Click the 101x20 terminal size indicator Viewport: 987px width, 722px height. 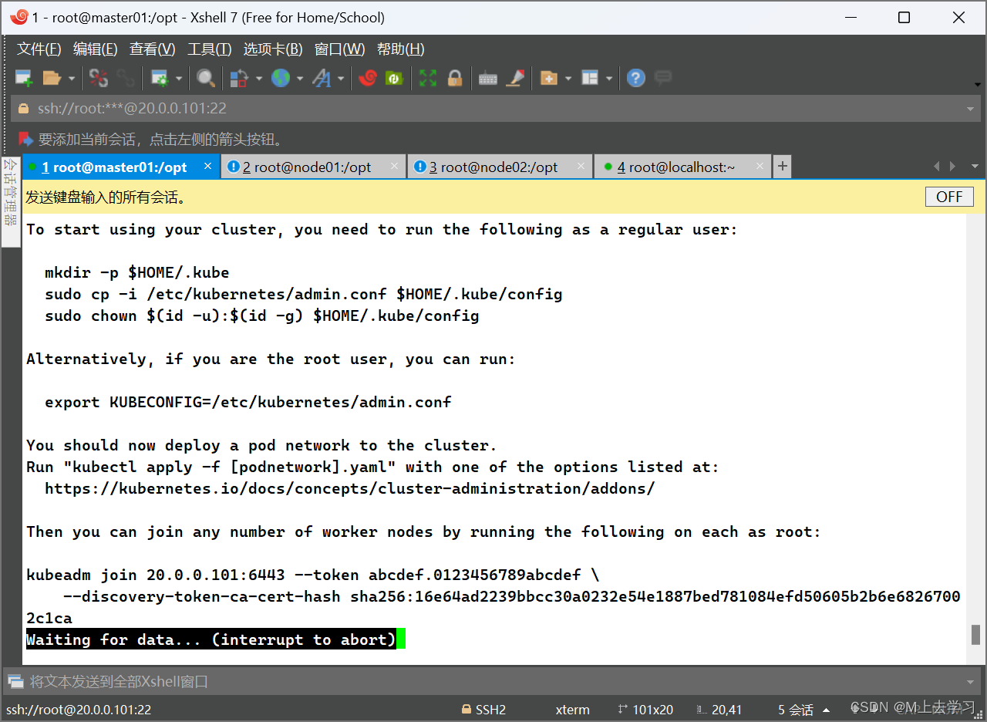pos(645,710)
